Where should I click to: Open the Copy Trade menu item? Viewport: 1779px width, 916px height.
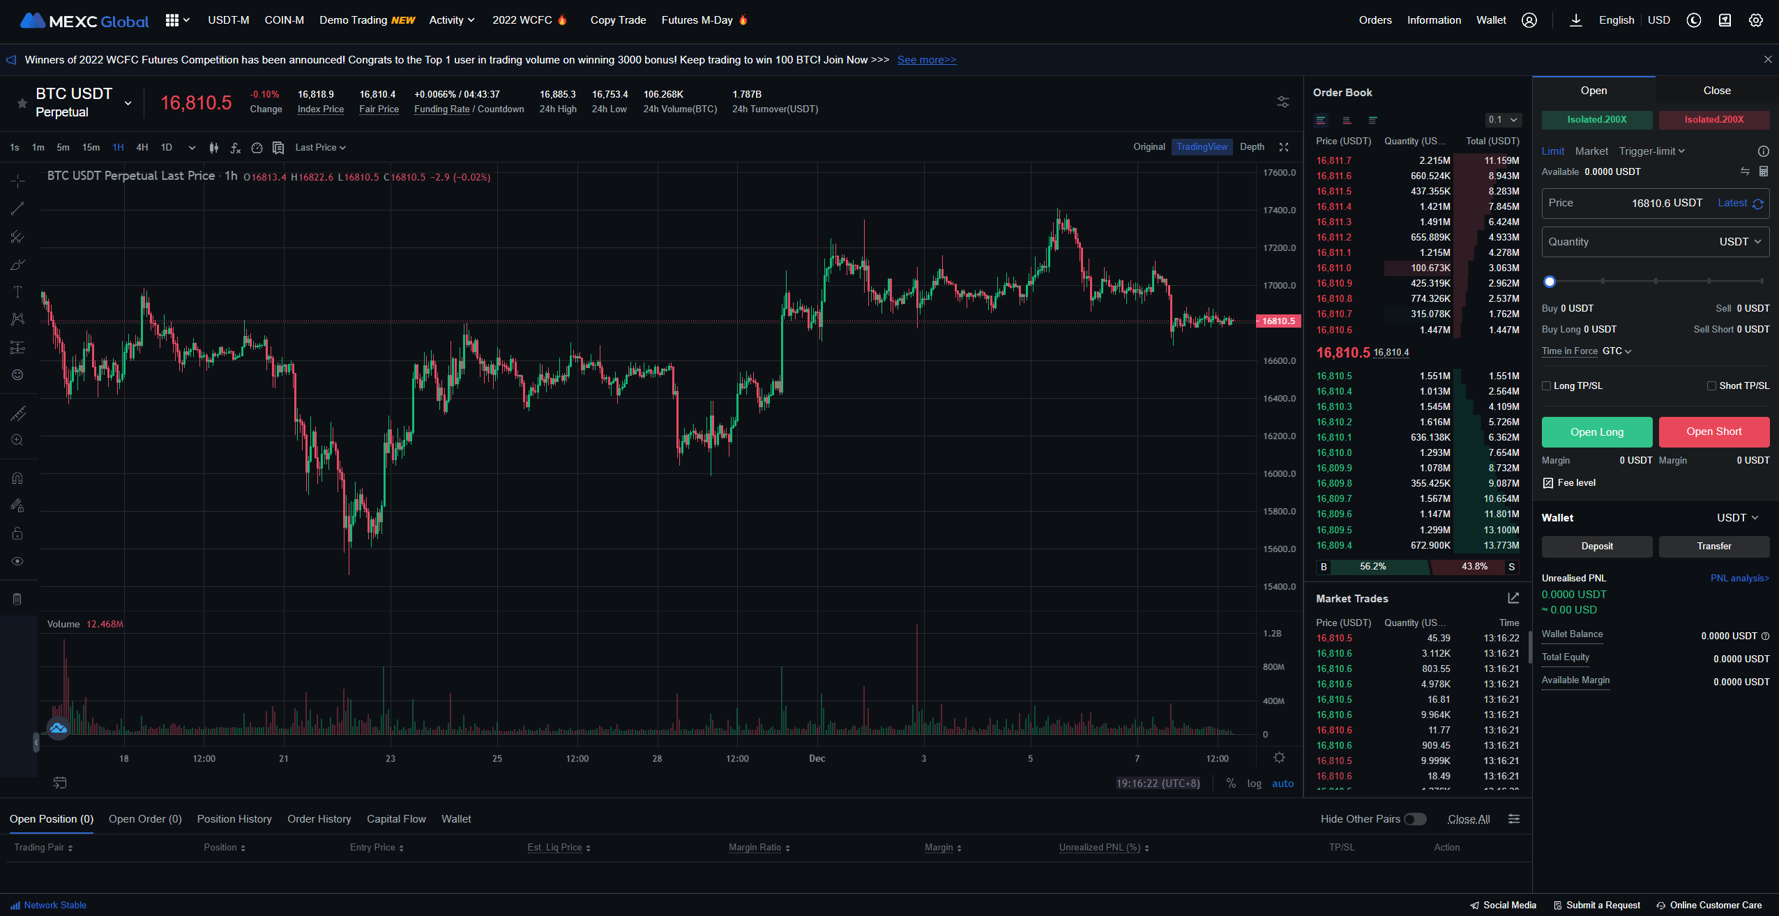618,20
